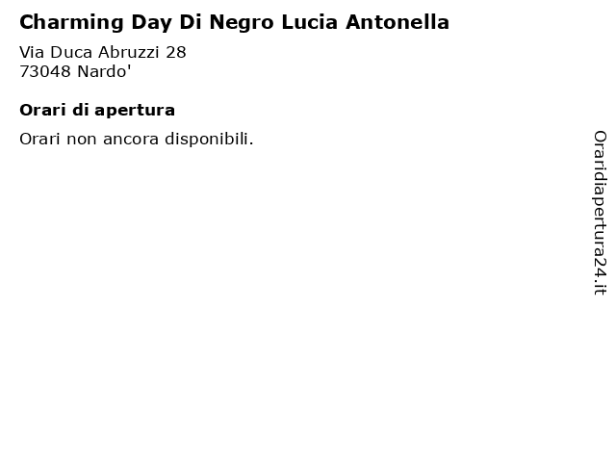
Task: Select the word ancora in the message
Action: point(131,140)
